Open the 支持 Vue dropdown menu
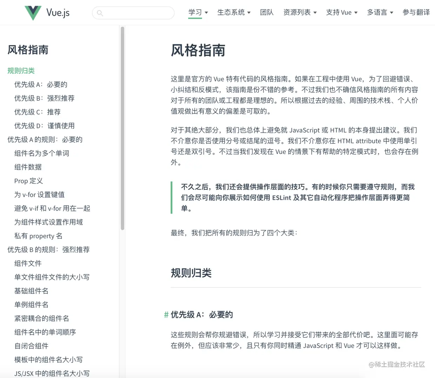The height and width of the screenshot is (378, 435). pos(342,12)
